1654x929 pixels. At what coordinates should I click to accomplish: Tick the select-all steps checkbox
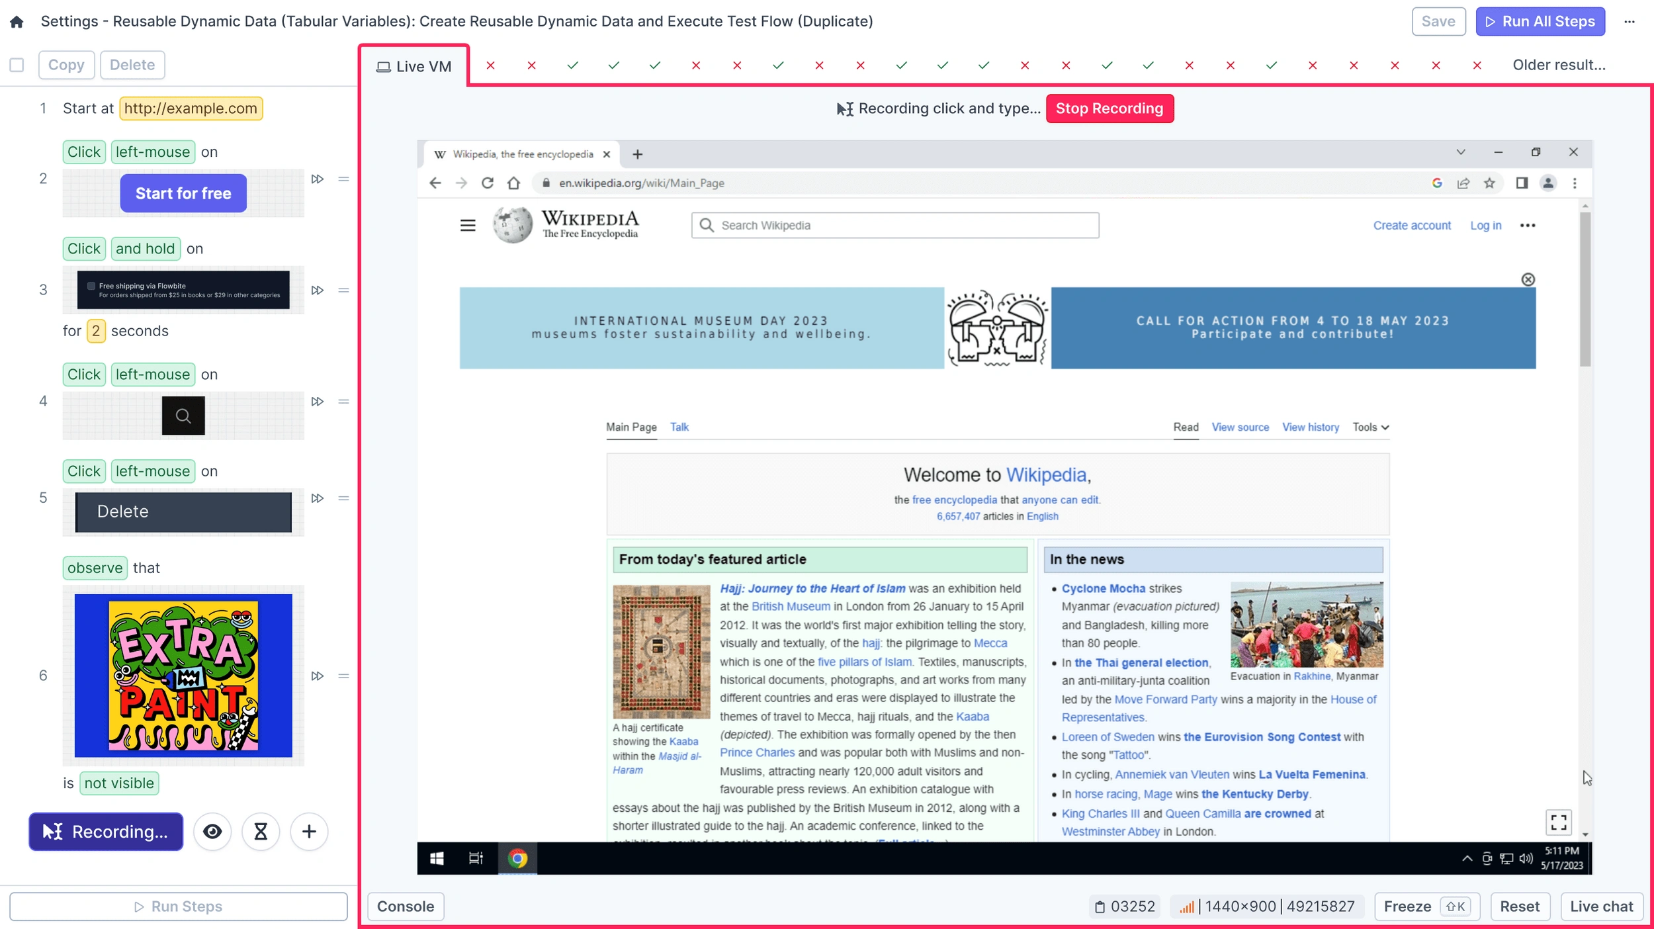point(17,65)
